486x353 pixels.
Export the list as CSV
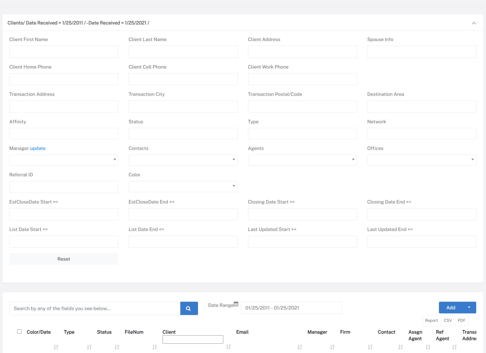pos(448,320)
